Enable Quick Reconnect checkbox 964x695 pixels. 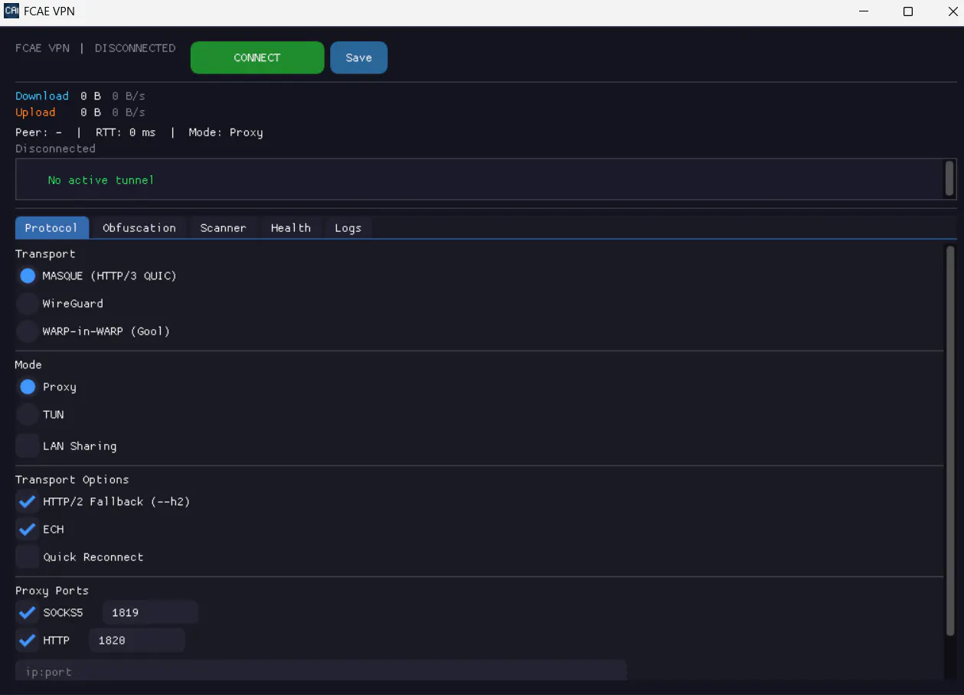pos(28,556)
